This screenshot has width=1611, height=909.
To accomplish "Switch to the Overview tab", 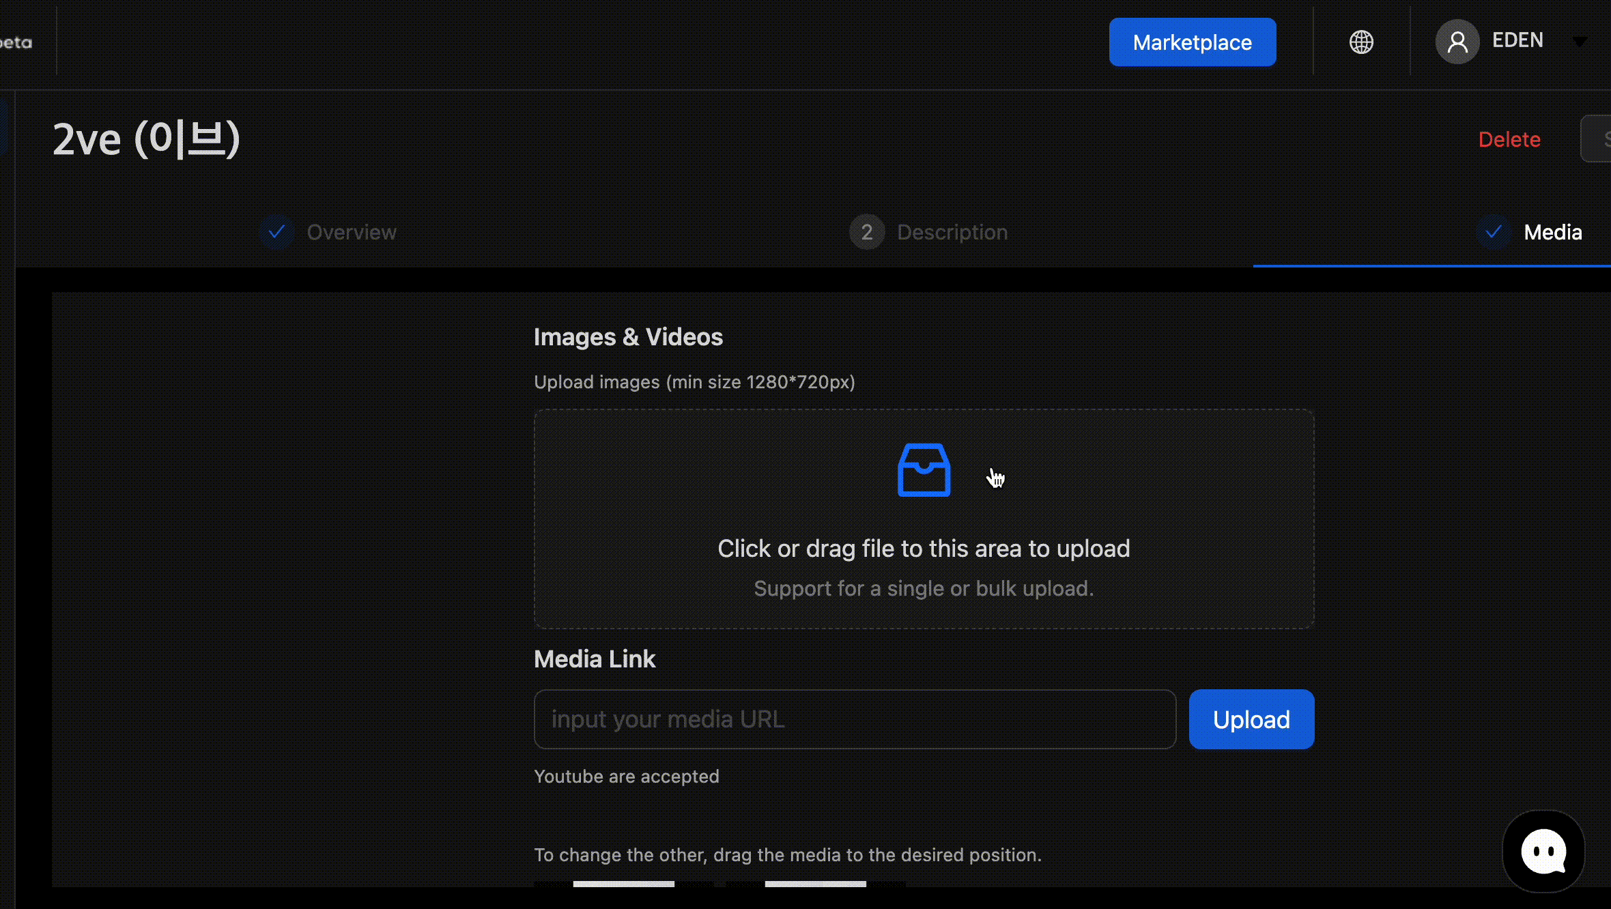I will (352, 232).
